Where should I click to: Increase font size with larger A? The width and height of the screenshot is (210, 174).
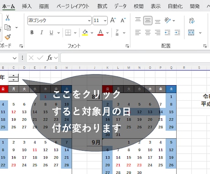pyautogui.click(x=113, y=20)
